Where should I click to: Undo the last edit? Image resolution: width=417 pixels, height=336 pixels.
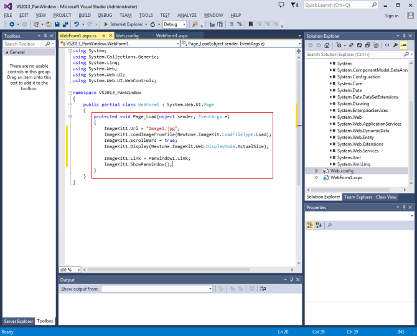[x=77, y=24]
